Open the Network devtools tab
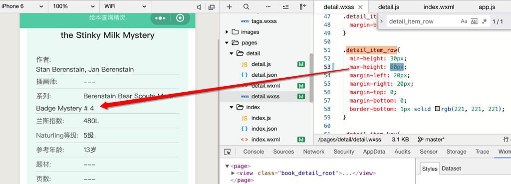 point(314,152)
